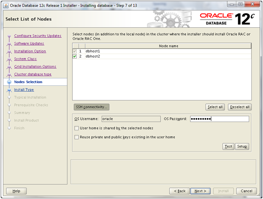Click Select all nodes button
The image size is (263, 199).
(x=215, y=107)
